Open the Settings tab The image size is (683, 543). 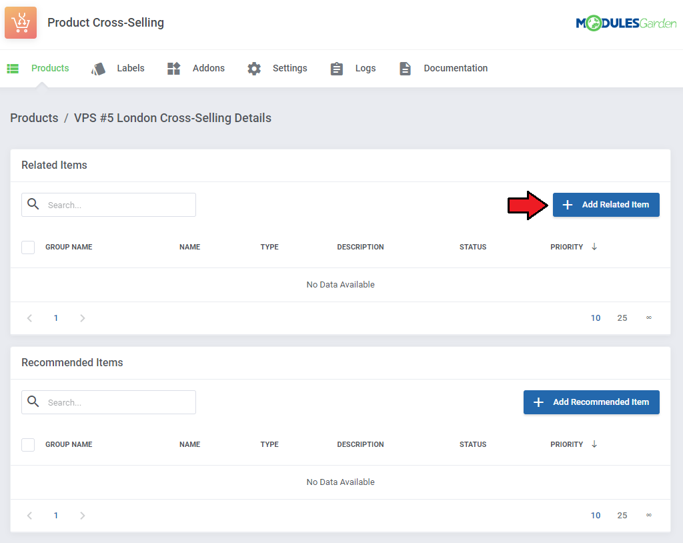(x=289, y=68)
